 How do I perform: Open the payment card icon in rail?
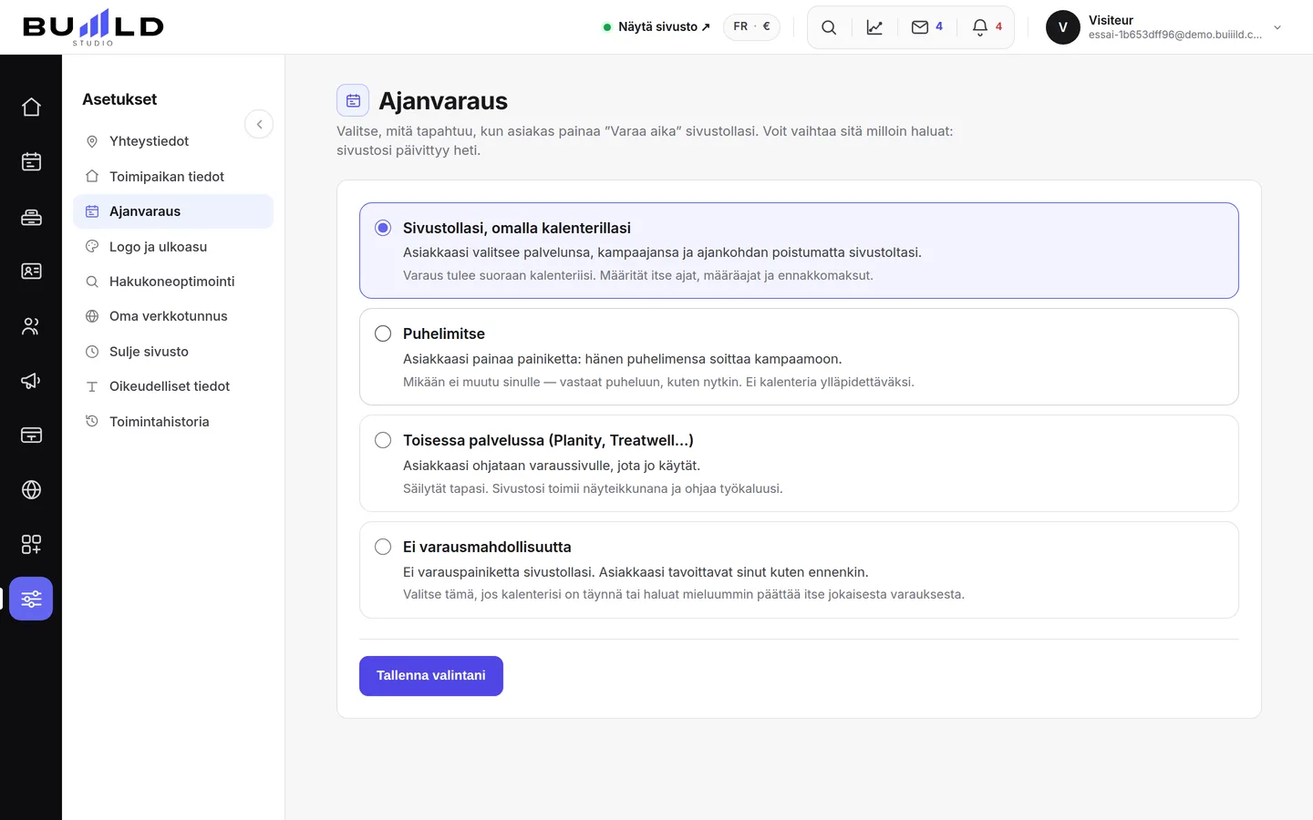31,436
